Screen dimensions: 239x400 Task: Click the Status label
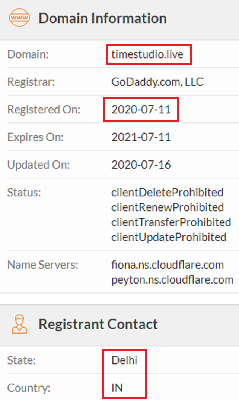tap(24, 193)
